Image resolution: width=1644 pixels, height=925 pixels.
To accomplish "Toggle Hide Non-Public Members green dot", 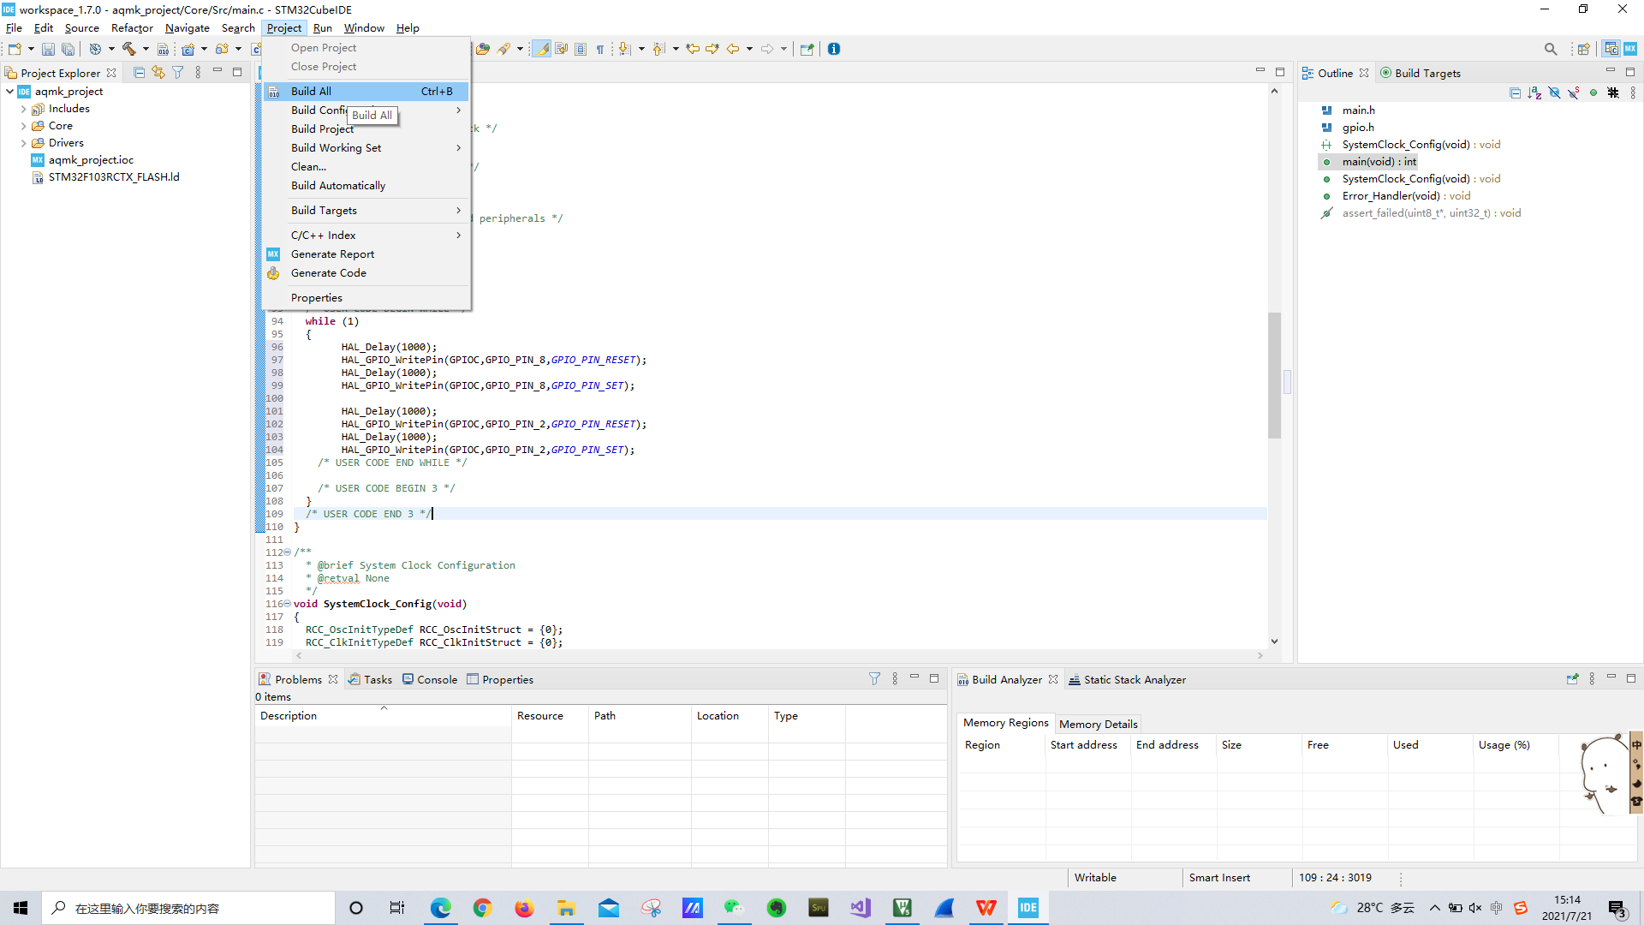I will [1593, 92].
